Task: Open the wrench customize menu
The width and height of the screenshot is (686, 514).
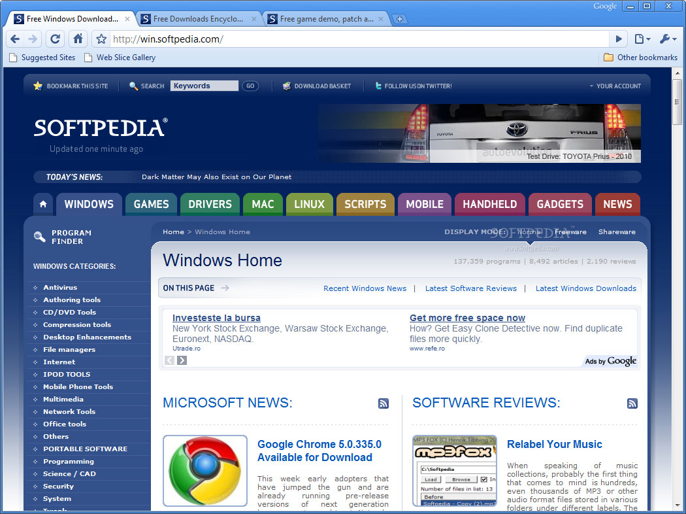Action: (668, 39)
